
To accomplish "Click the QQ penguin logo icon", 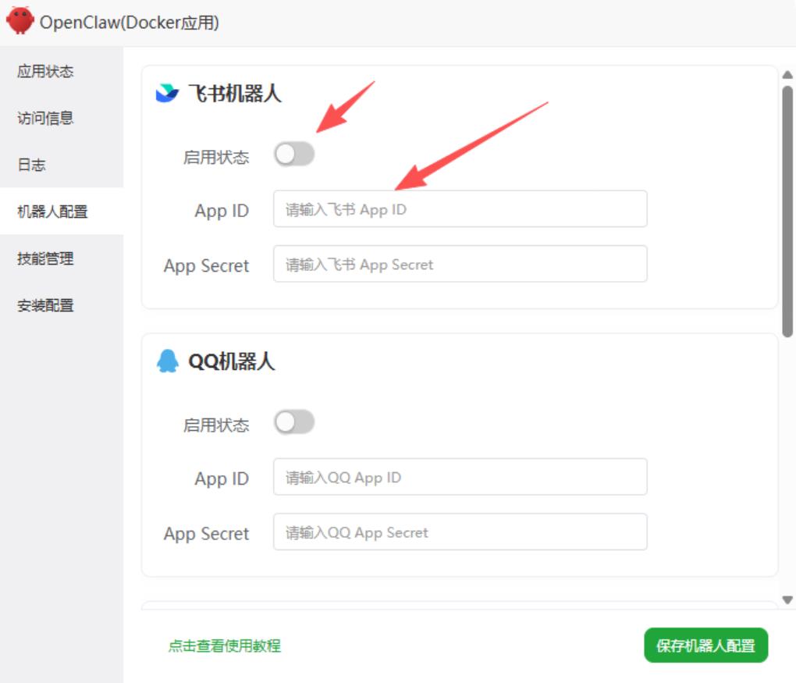I will coord(167,361).
